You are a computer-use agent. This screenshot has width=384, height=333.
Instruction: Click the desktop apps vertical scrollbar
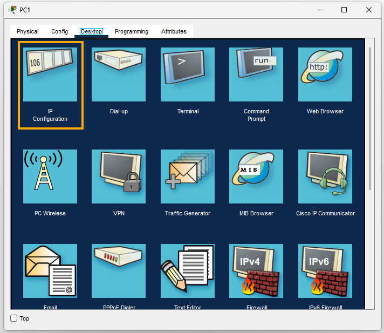point(370,119)
